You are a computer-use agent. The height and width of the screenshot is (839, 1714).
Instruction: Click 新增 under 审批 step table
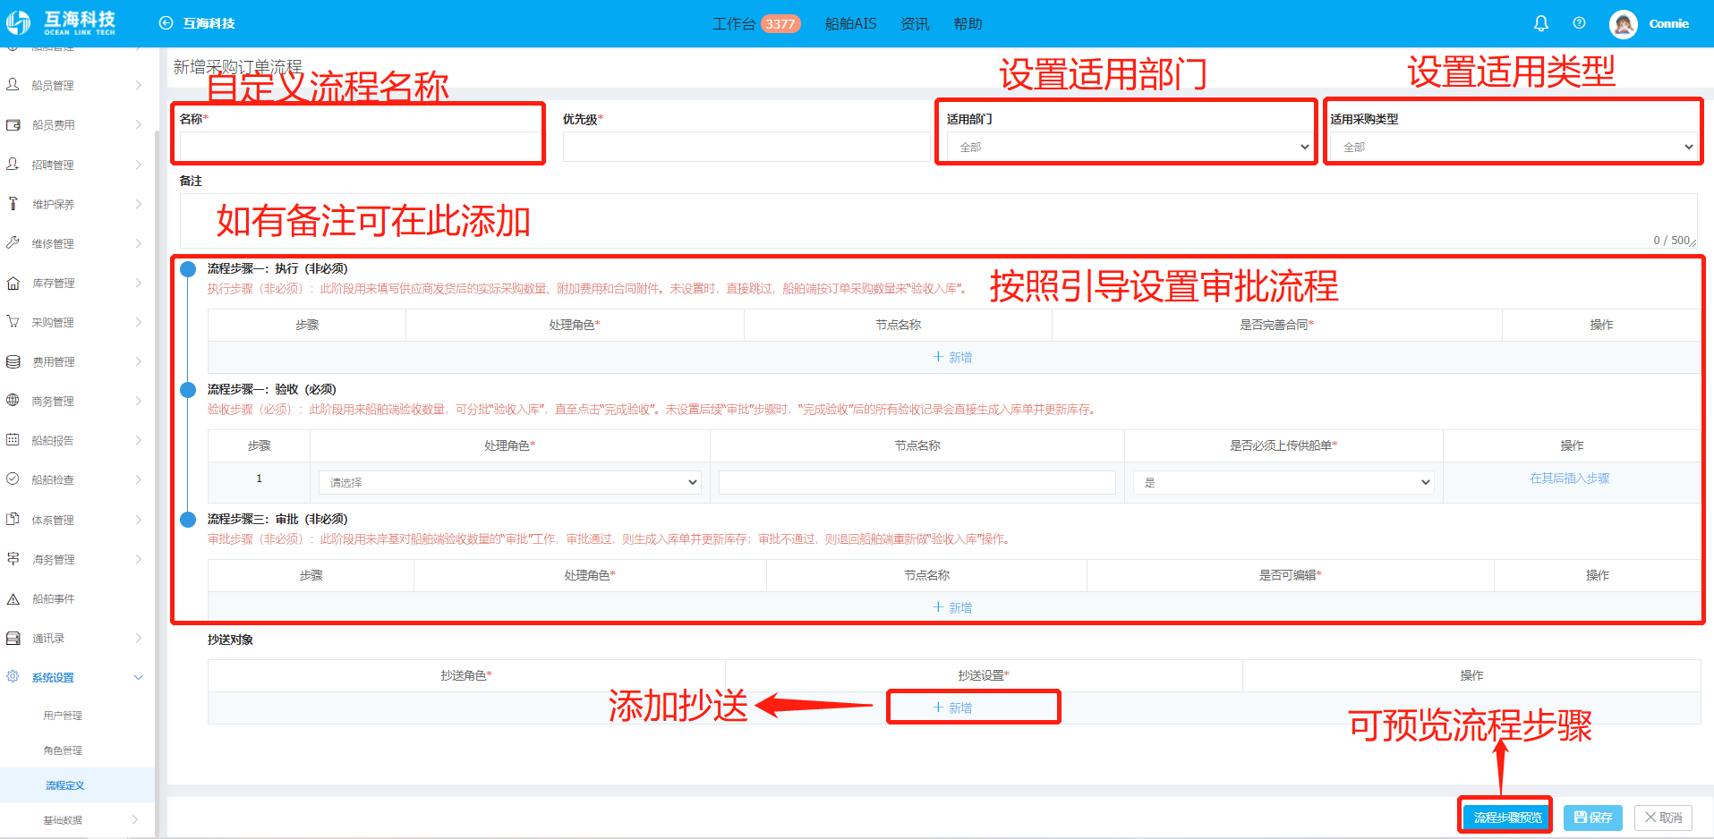point(953,607)
